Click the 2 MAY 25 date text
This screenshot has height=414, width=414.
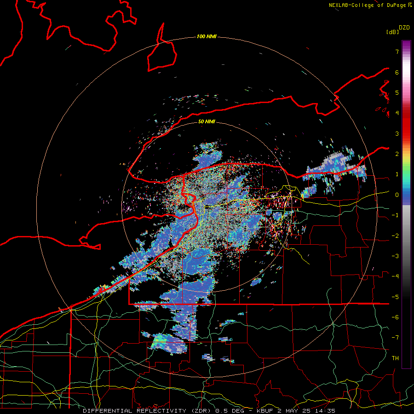pyautogui.click(x=294, y=411)
